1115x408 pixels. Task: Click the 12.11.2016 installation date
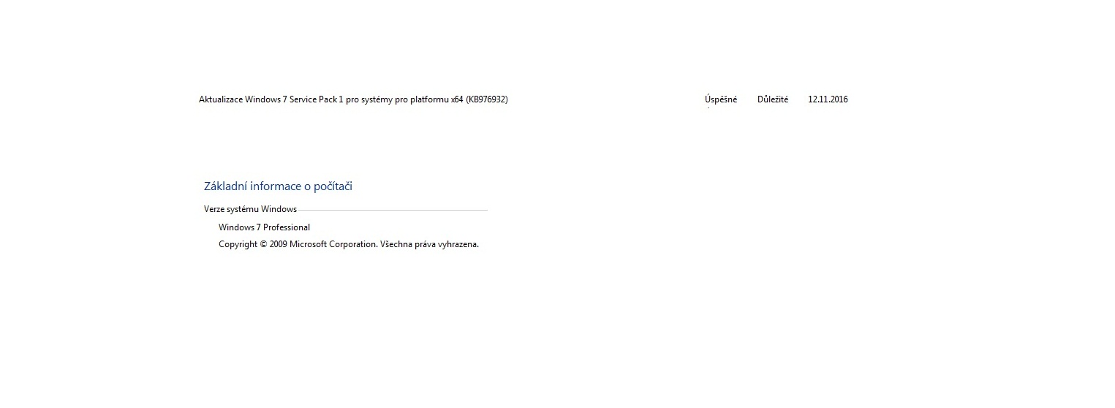828,99
